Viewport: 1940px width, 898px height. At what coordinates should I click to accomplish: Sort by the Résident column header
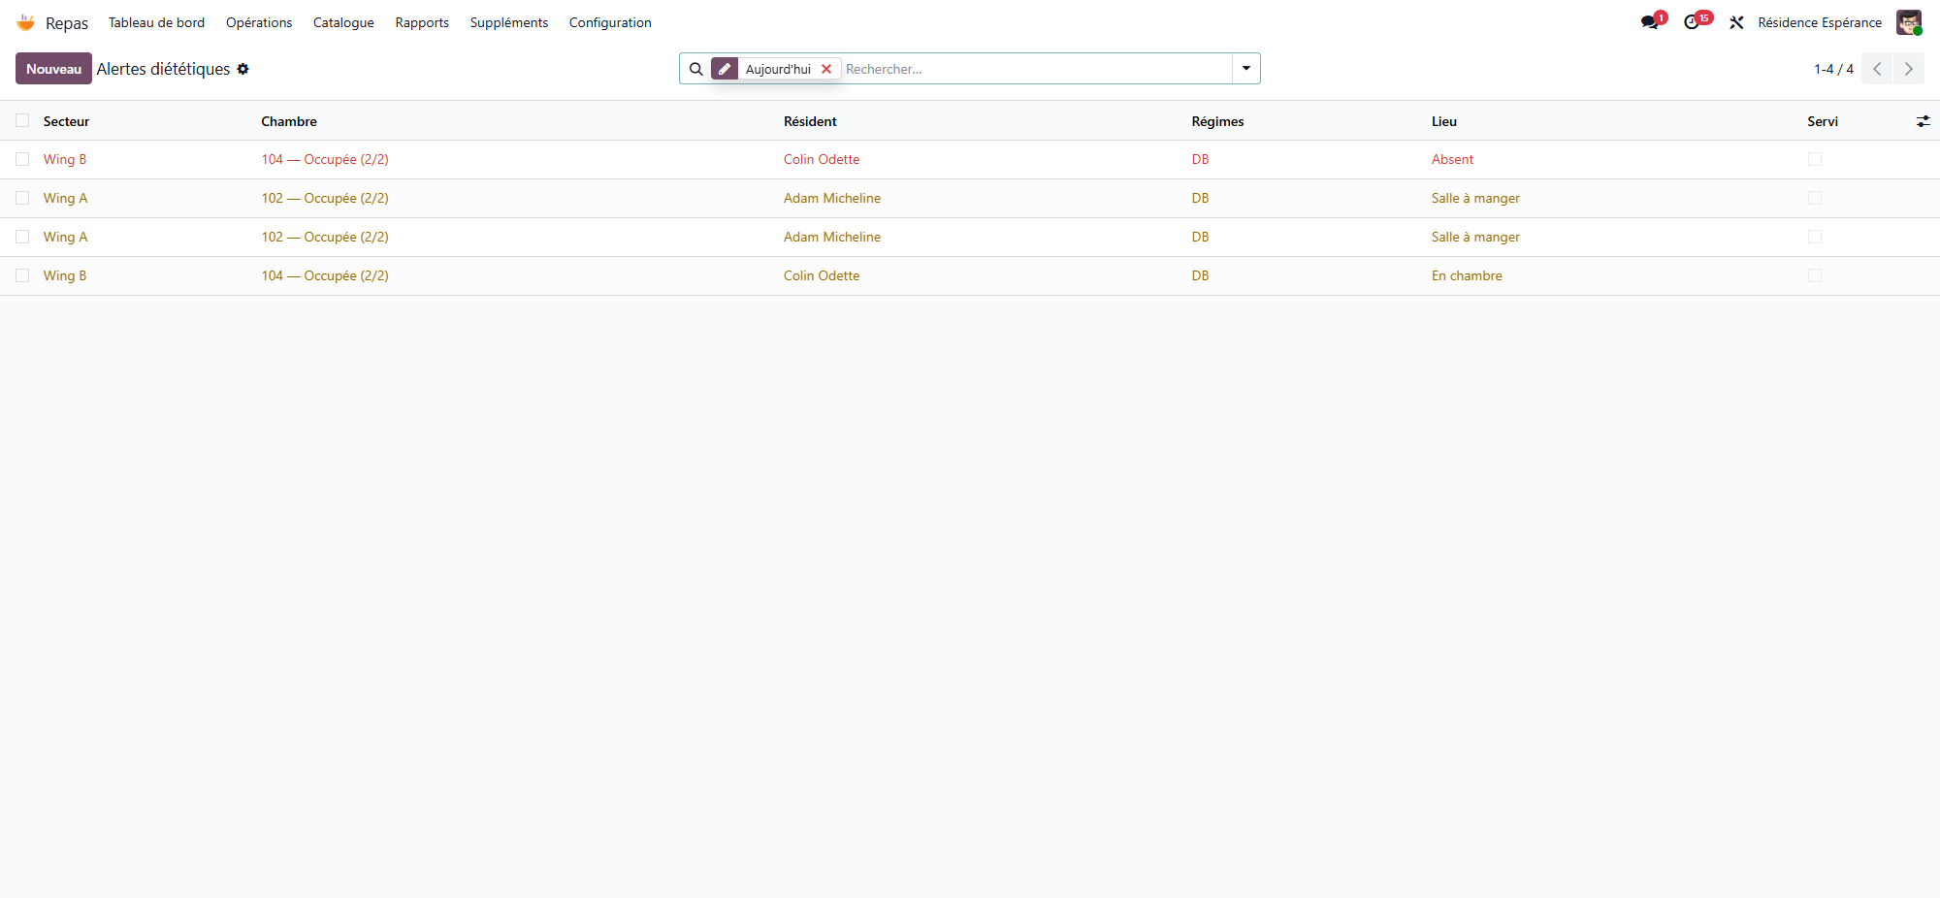point(810,121)
